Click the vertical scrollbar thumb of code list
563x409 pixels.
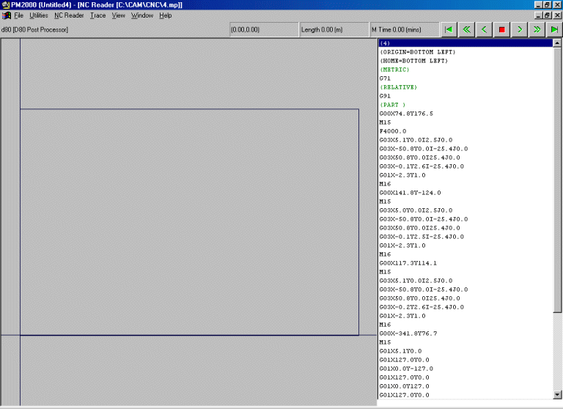click(557, 180)
